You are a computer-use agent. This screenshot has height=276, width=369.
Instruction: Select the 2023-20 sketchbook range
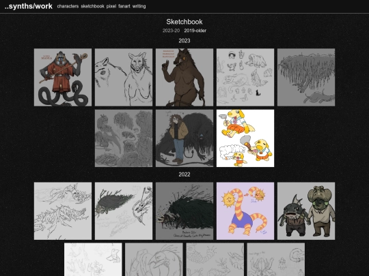pyautogui.click(x=171, y=31)
